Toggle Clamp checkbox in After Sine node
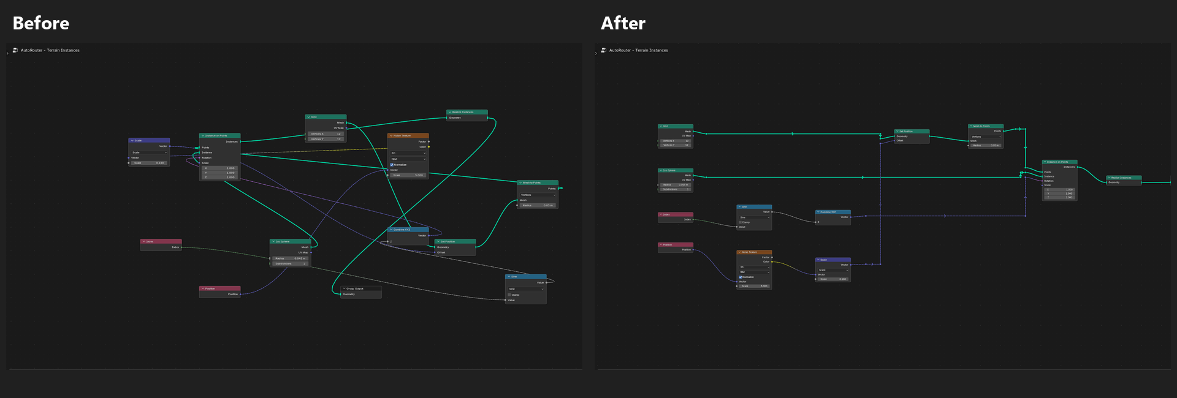 [741, 222]
